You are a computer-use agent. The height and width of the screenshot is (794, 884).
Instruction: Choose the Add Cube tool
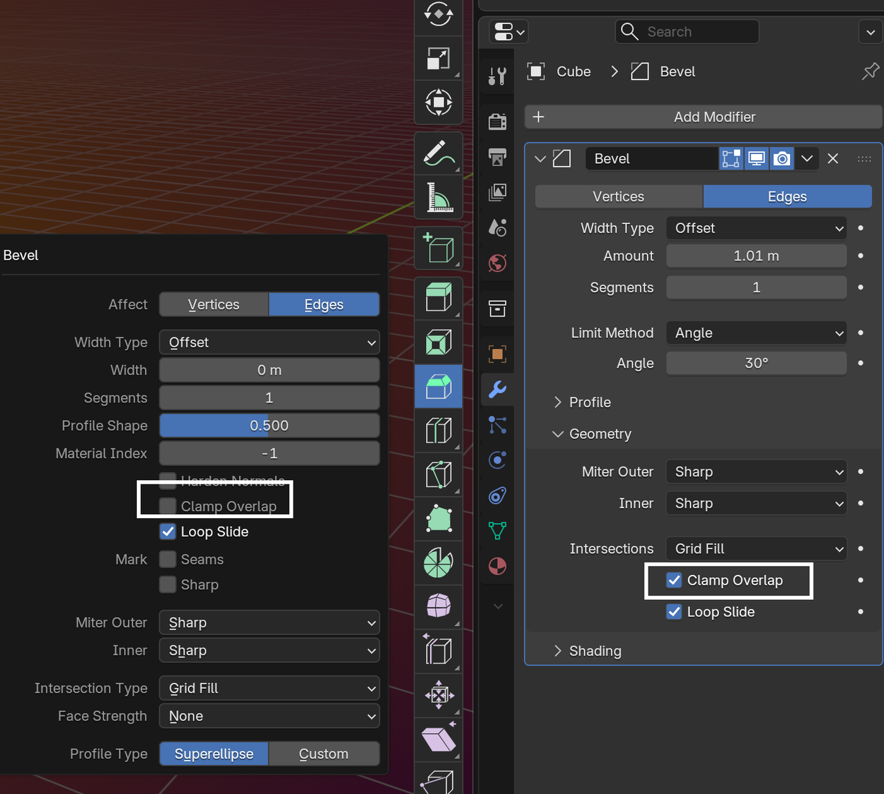(439, 248)
